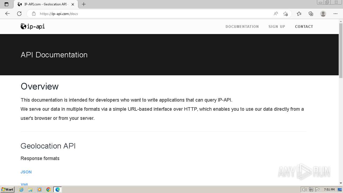The height and width of the screenshot is (193, 343).
Task: Click the Action Center flag icon
Action: [318, 190]
